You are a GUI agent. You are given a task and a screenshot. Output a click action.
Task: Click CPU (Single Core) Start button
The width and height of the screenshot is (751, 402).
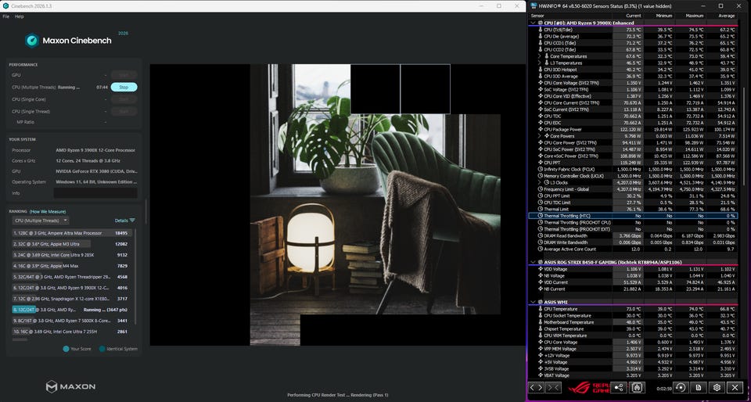(124, 99)
